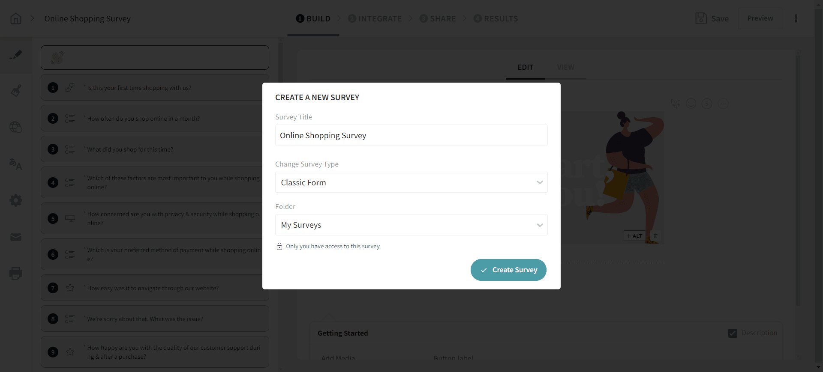Go to the RESULTS step tab
This screenshot has width=823, height=372.
tap(496, 18)
